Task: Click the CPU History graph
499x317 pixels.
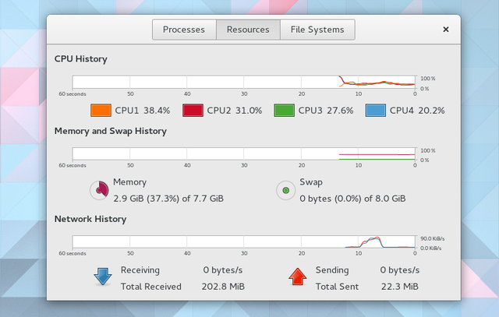Action: 244,82
